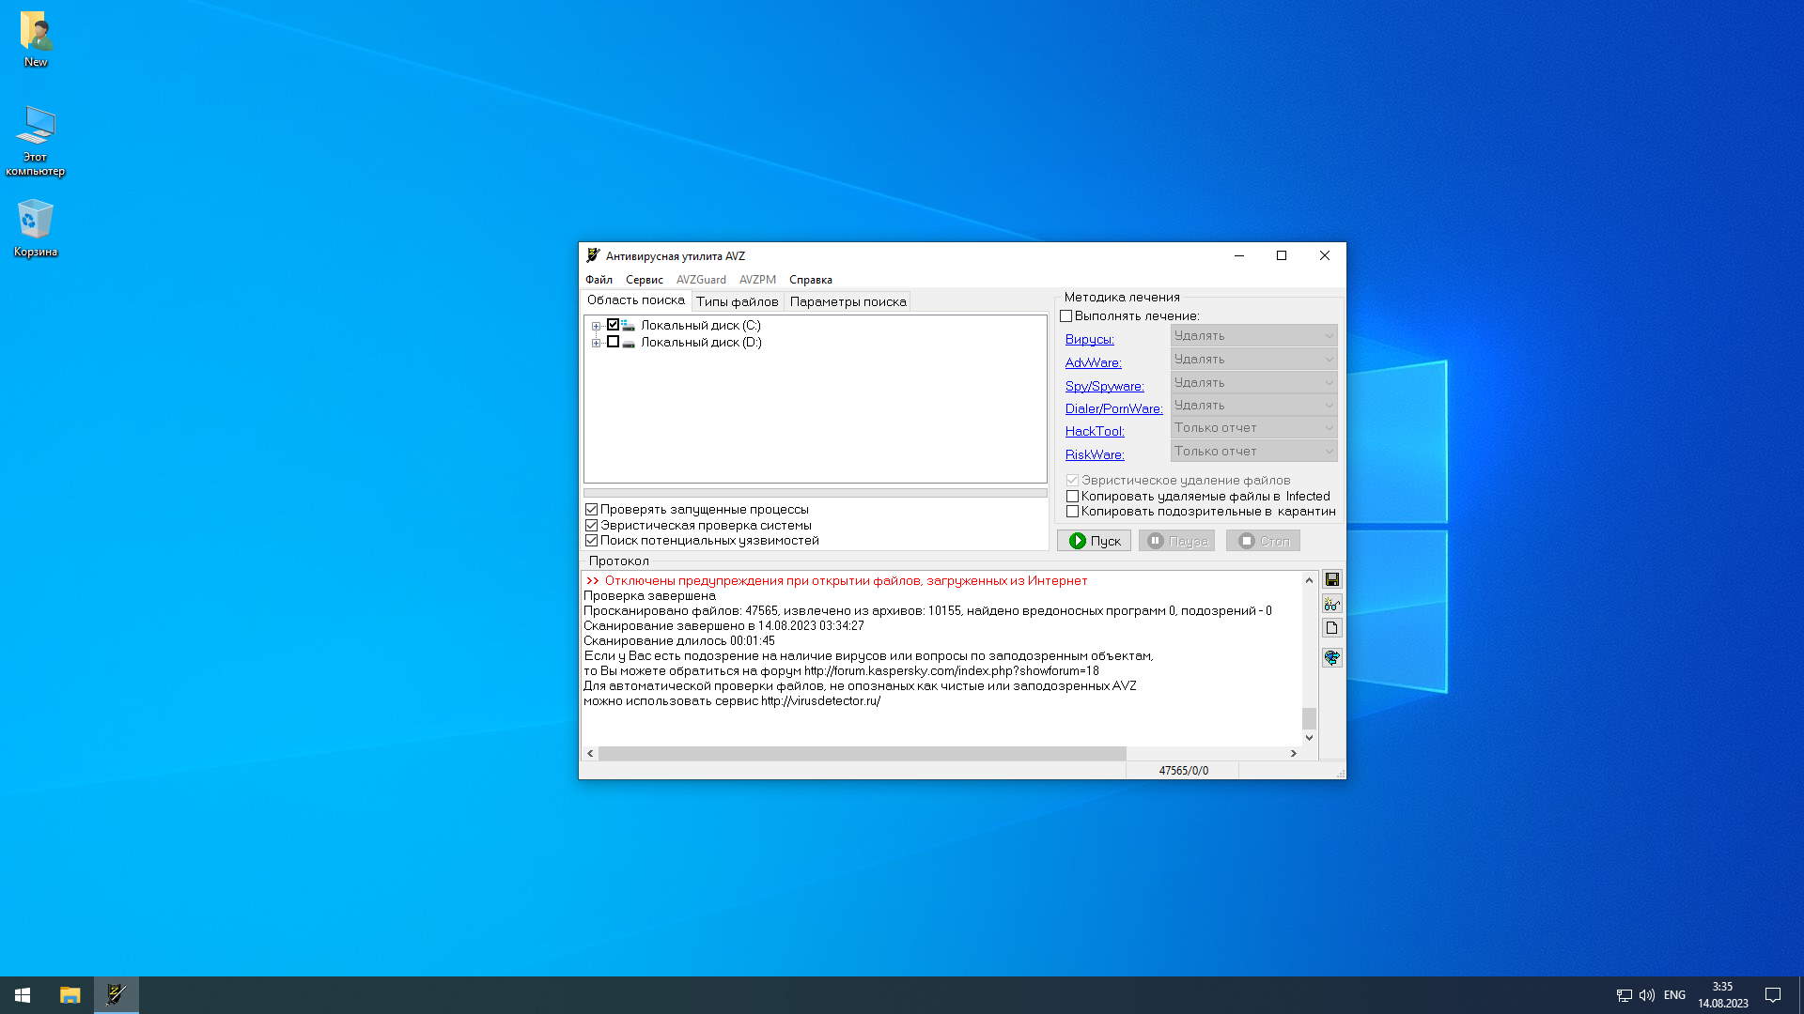Viewport: 1804px width, 1014px height.
Task: Check the Локальный диск (D:) checkbox
Action: click(613, 343)
